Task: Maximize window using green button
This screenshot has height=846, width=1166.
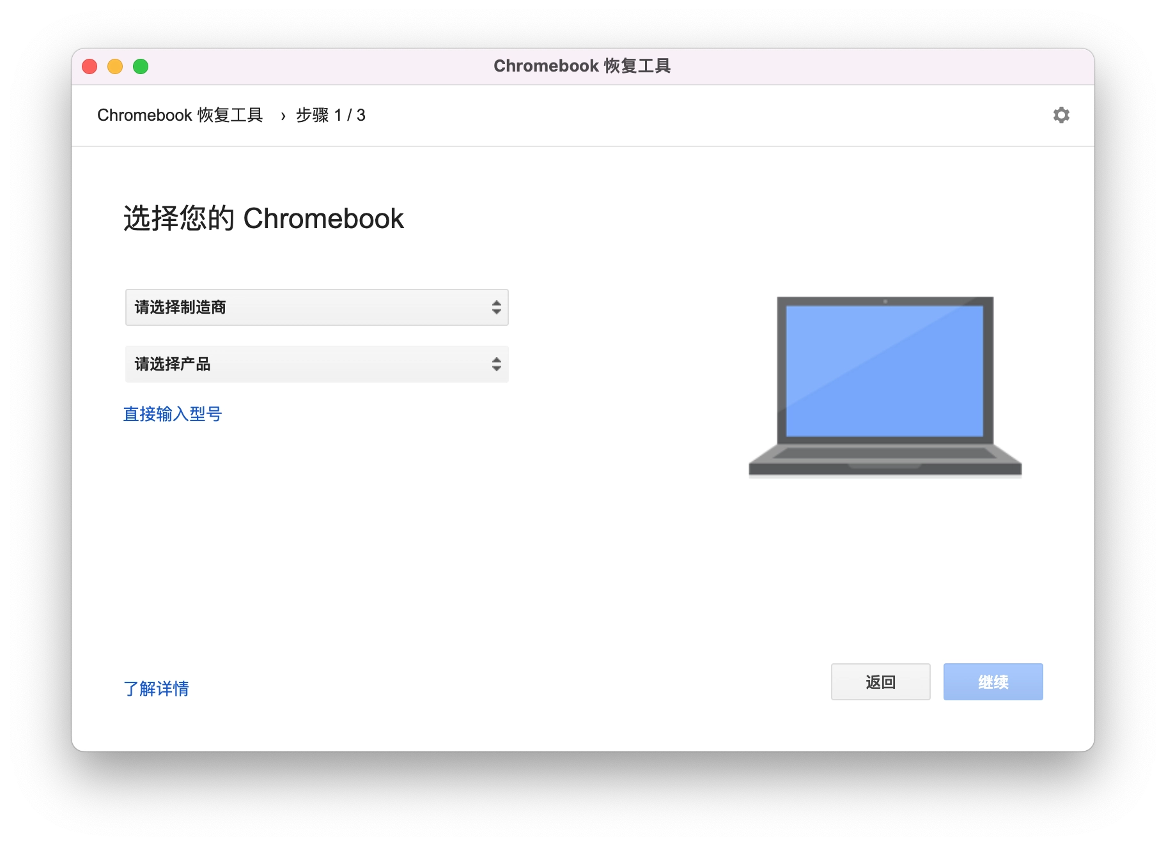Action: tap(141, 66)
